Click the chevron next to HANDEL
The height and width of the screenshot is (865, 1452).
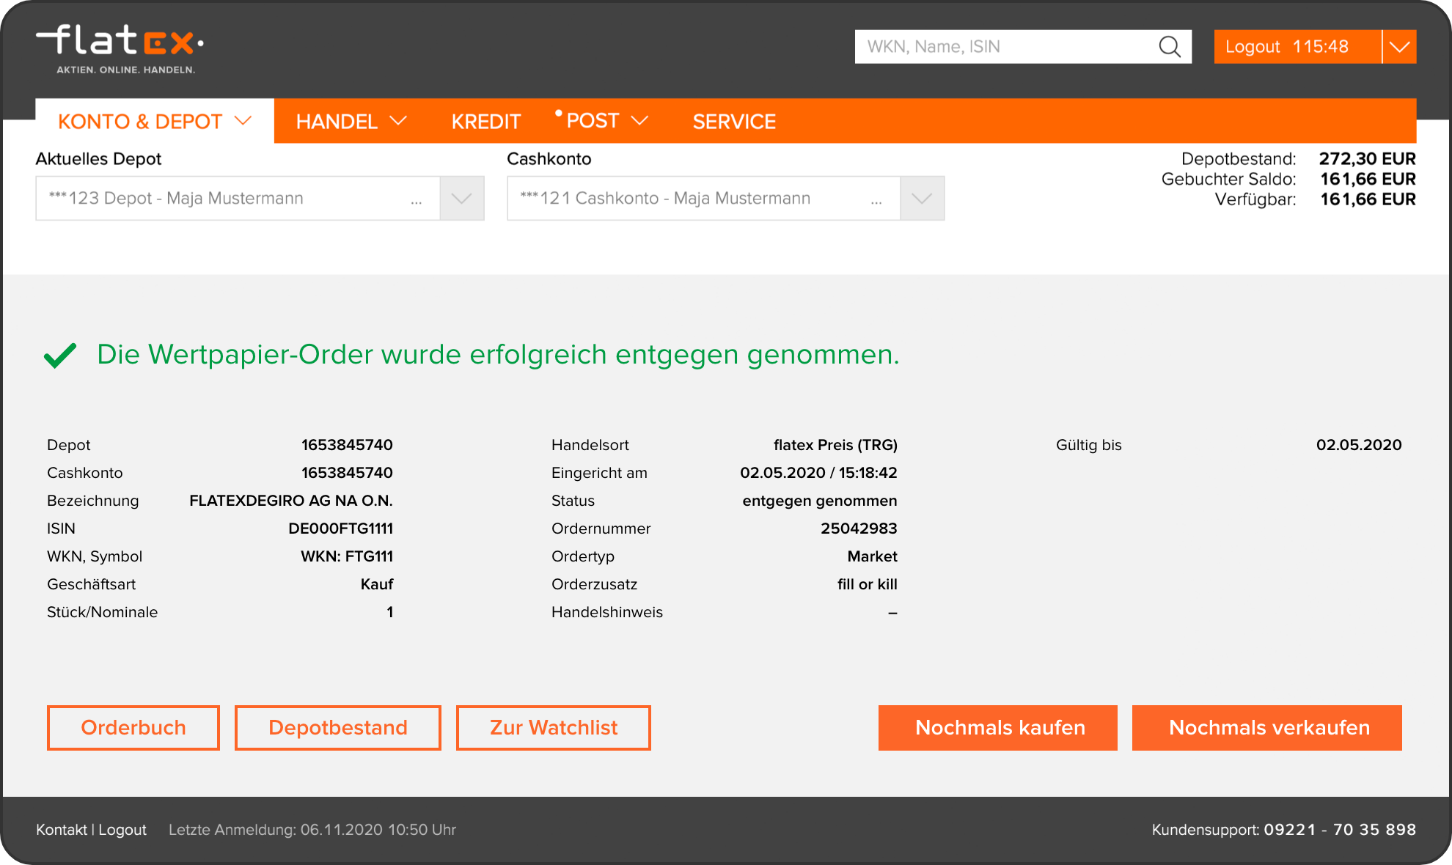(397, 122)
